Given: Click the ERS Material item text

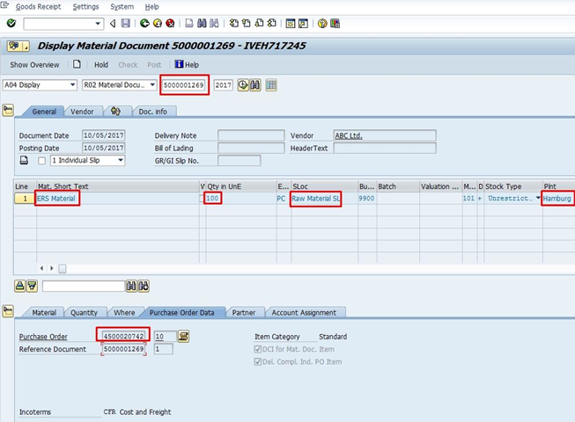Looking at the screenshot, I should pos(56,199).
